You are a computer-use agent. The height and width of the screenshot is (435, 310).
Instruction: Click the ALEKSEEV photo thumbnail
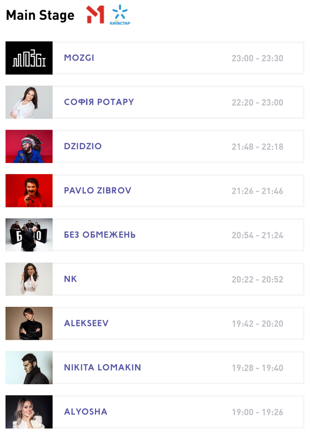pyautogui.click(x=29, y=323)
